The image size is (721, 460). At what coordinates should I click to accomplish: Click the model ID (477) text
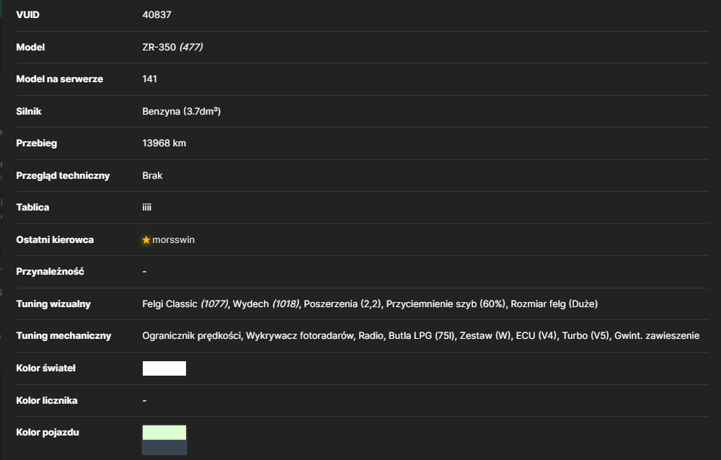tap(191, 47)
